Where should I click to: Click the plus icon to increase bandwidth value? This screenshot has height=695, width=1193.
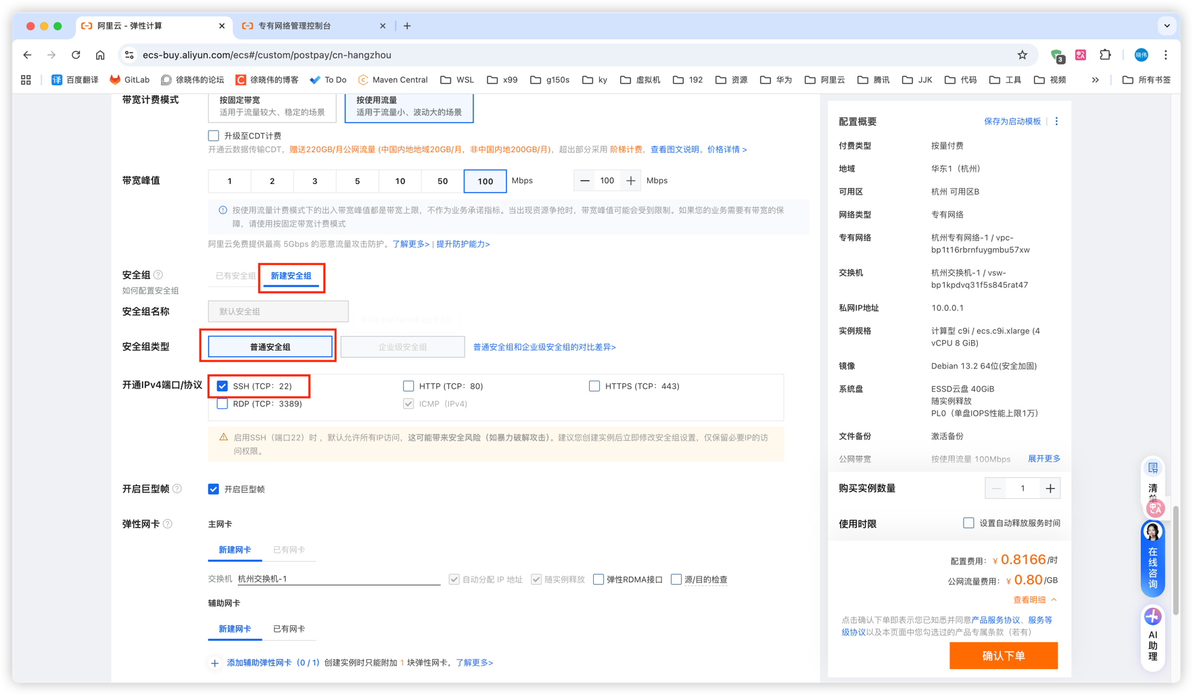(x=630, y=181)
